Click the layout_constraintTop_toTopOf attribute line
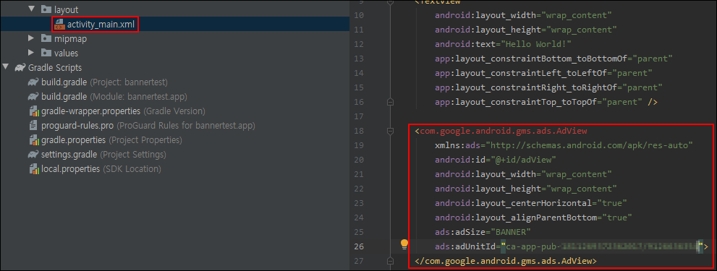Viewport: 717px width, 271px height. pos(546,103)
